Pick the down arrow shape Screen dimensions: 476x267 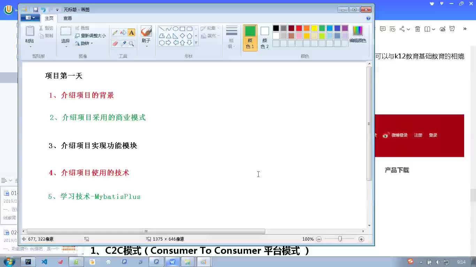coord(190,43)
